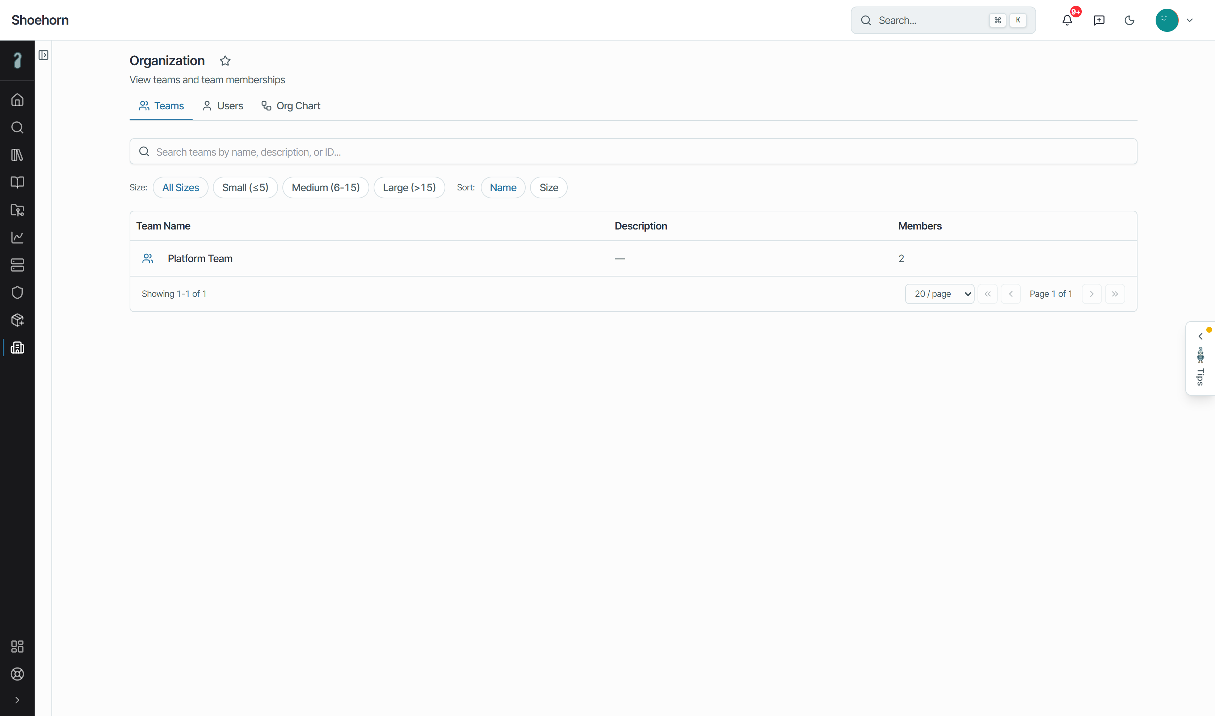Switch to the Teams tab

pyautogui.click(x=161, y=106)
